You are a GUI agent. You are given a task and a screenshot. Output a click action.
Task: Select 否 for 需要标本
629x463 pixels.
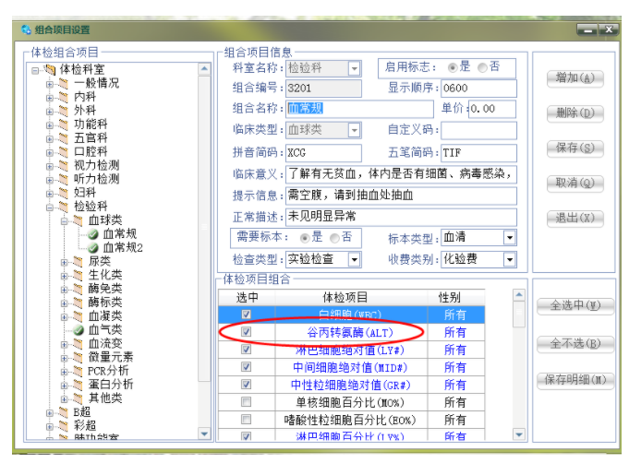click(334, 238)
